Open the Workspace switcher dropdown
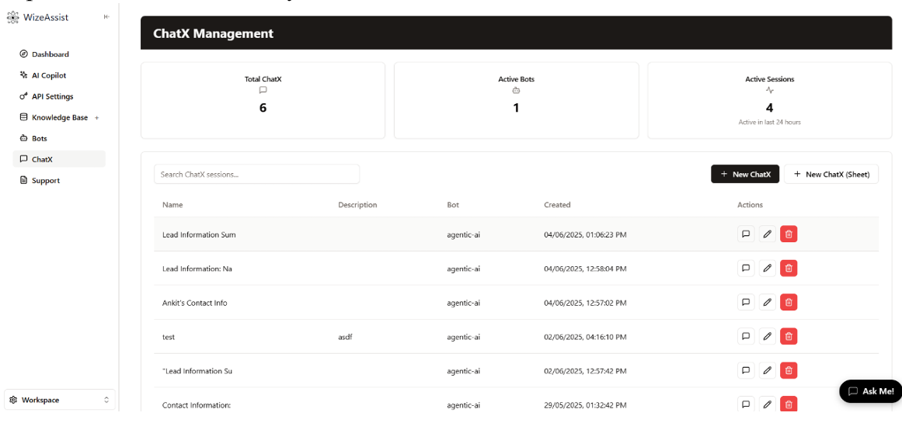 (60, 400)
